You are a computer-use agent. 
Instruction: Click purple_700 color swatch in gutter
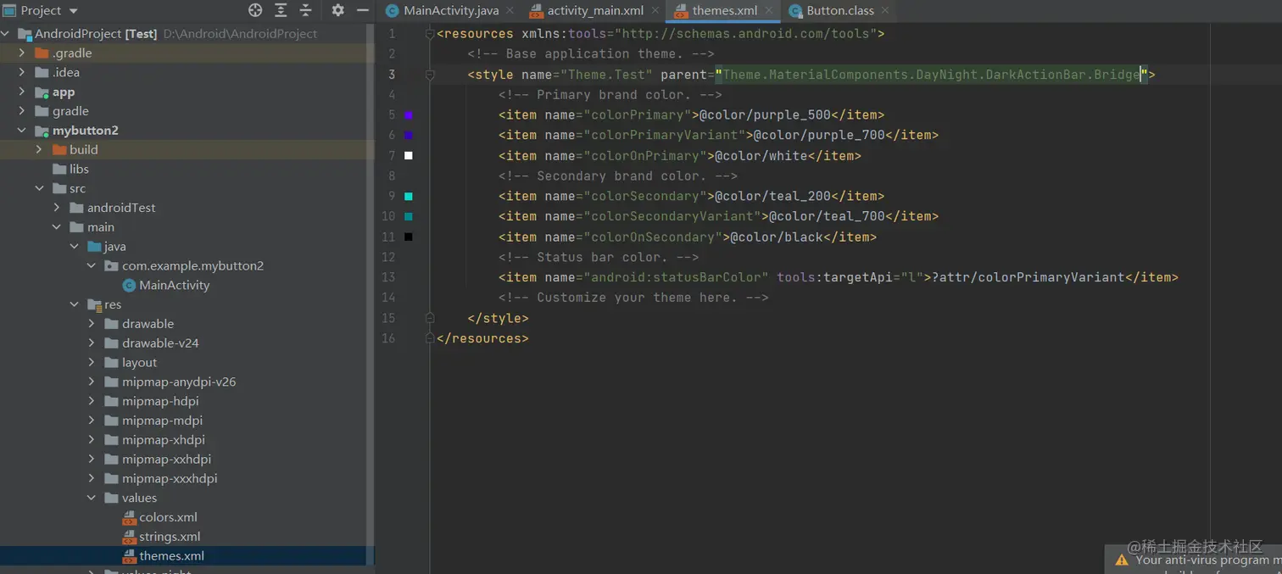[409, 136]
